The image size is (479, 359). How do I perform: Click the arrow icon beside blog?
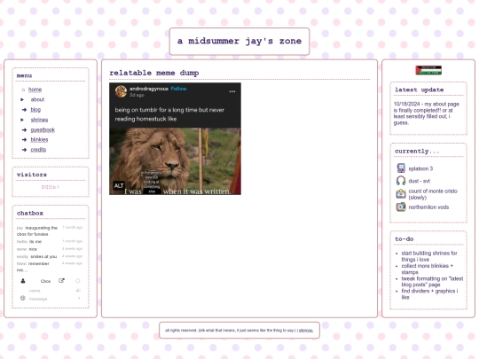click(24, 110)
